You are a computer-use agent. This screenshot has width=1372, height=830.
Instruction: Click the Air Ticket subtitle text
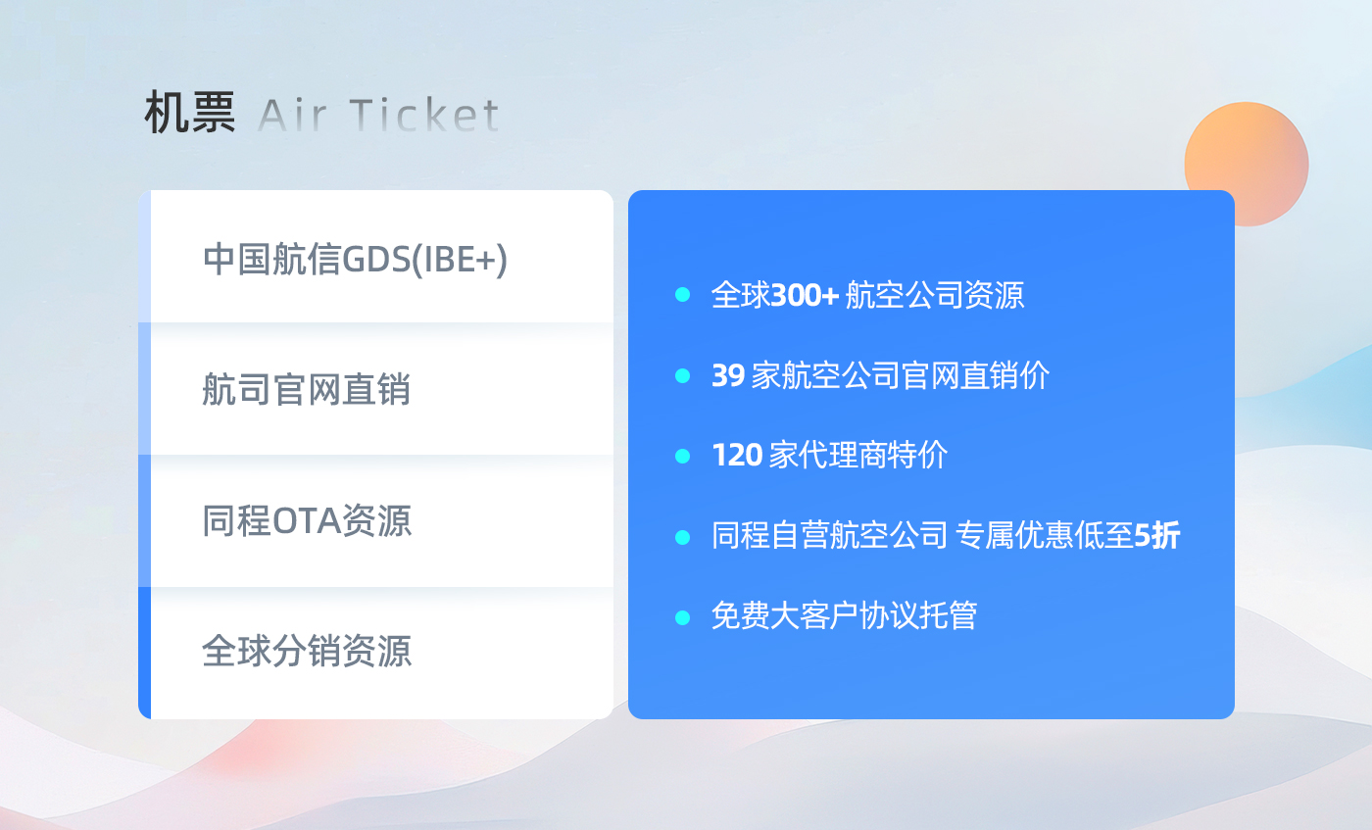pyautogui.click(x=378, y=116)
